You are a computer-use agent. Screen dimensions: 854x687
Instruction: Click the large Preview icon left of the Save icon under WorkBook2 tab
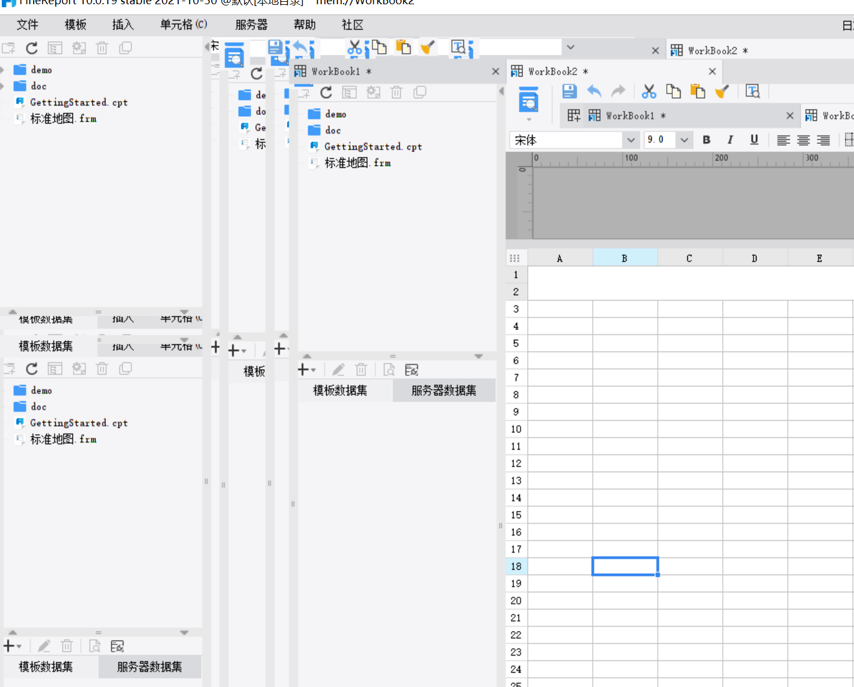click(529, 99)
